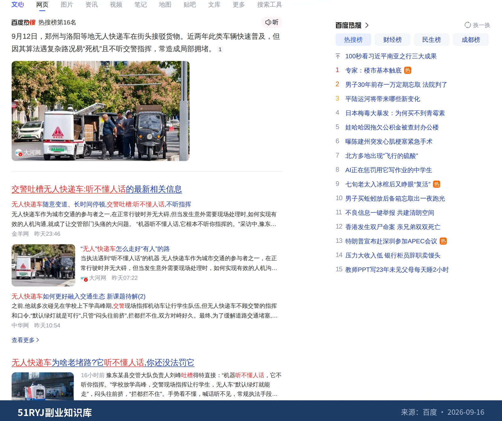This screenshot has height=421, width=502.
Task: Expand the 更多 menu
Action: tap(239, 5)
